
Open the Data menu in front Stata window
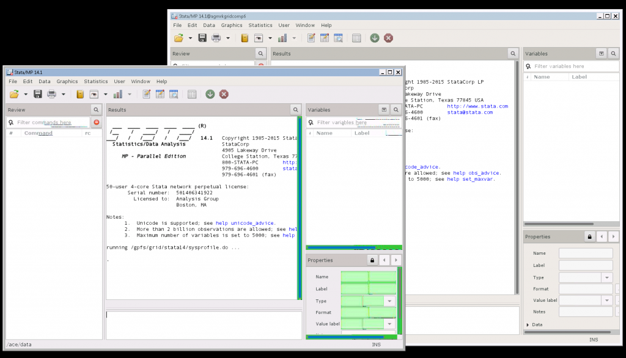(44, 81)
